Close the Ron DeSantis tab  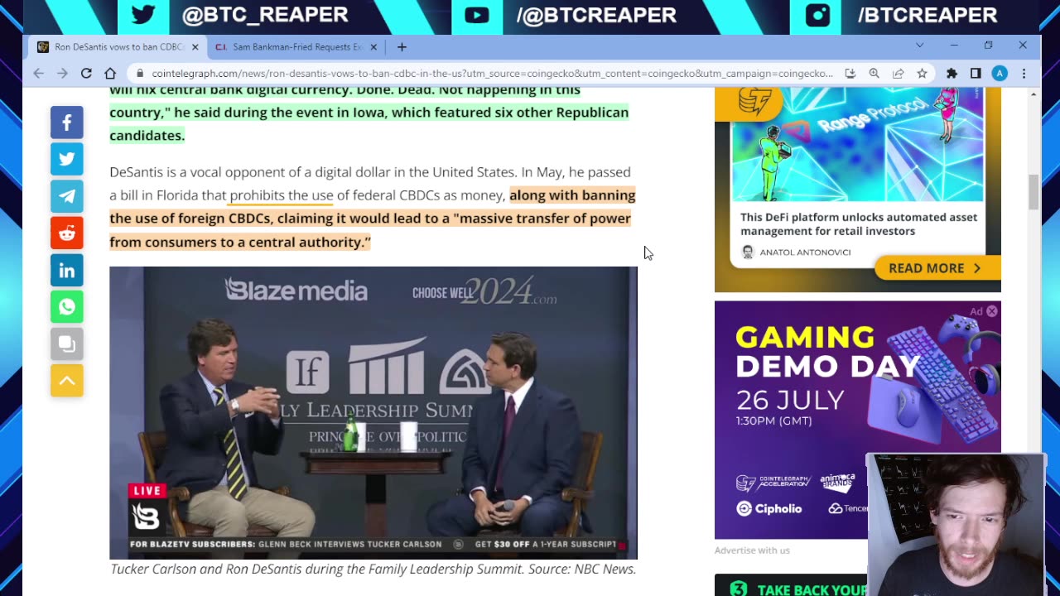(195, 47)
